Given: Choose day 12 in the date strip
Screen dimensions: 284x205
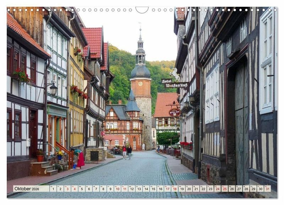Looking at the screenshot, I should coord(132,189).
